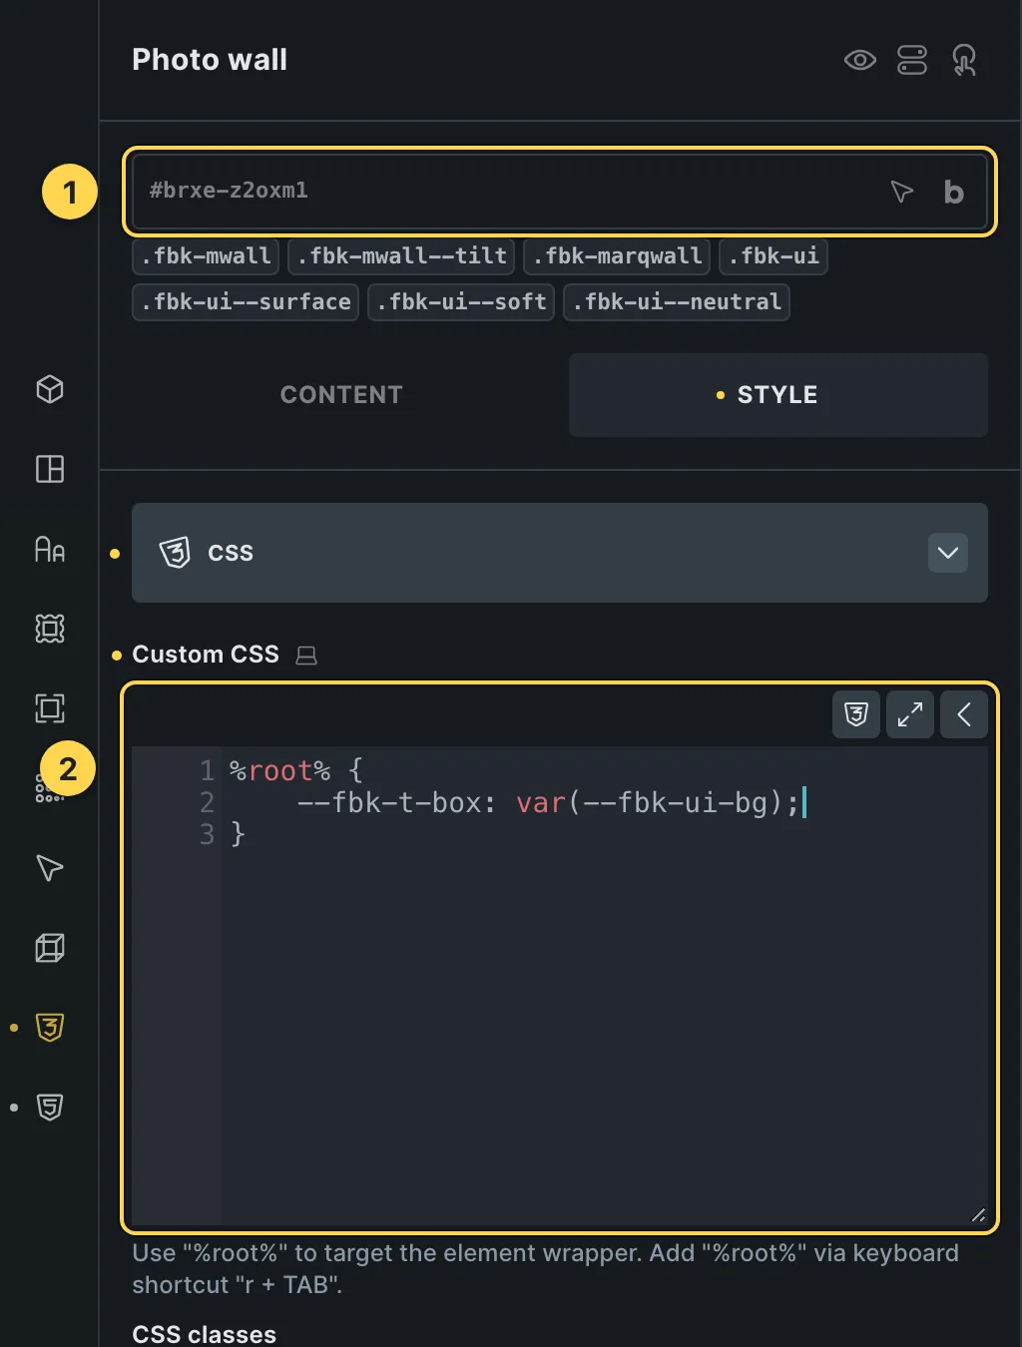The width and height of the screenshot is (1022, 1347).
Task: Click the 'CSS classes' label
Action: pos(205,1334)
